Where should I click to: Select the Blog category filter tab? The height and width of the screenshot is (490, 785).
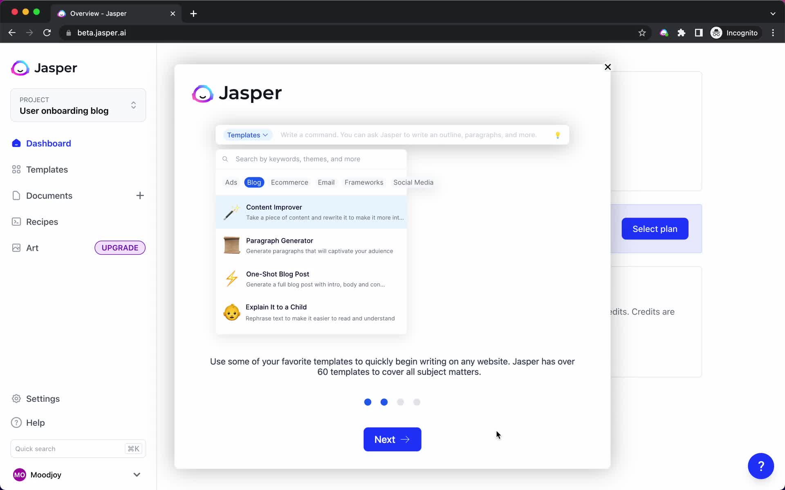pos(254,182)
